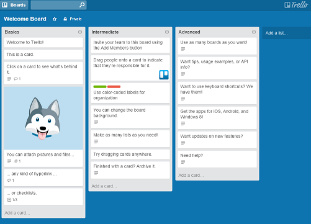Screen dimensions: 311x224
Task: Change the Private visibility setting
Action: 73,19
